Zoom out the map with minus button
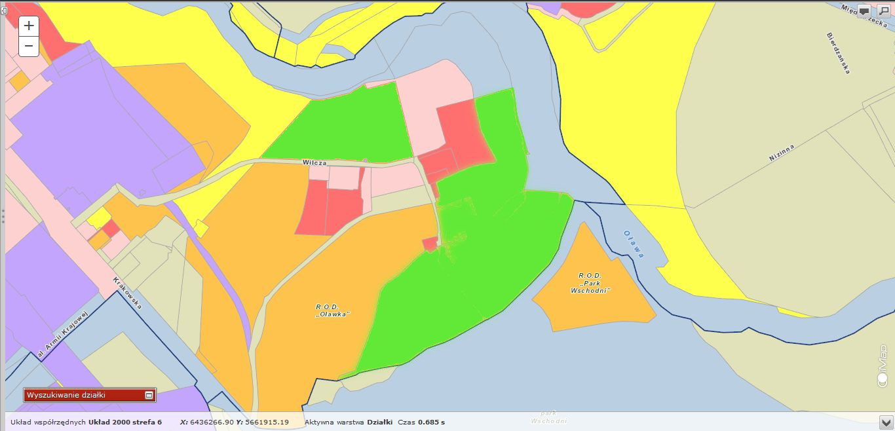This screenshot has width=895, height=431. (29, 47)
